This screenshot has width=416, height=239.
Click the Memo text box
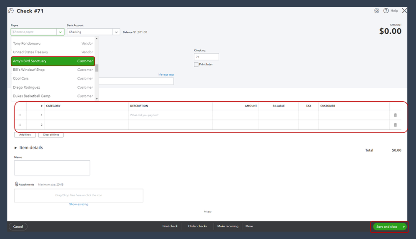click(x=52, y=168)
